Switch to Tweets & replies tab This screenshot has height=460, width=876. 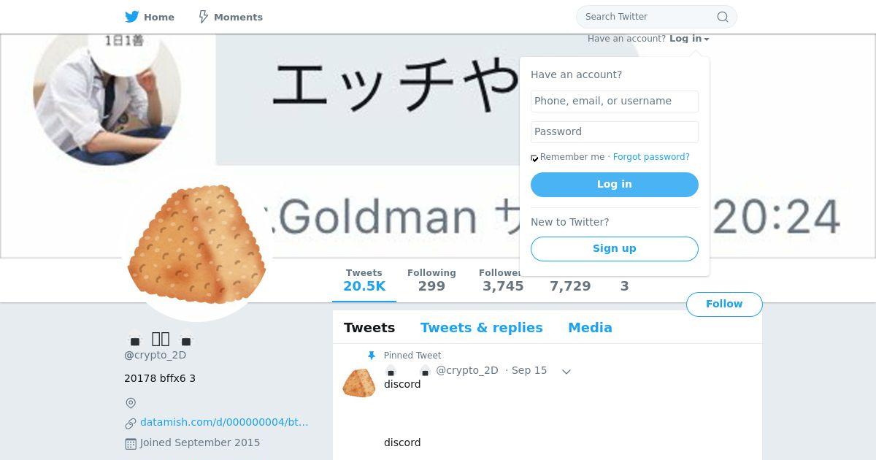coord(481,328)
